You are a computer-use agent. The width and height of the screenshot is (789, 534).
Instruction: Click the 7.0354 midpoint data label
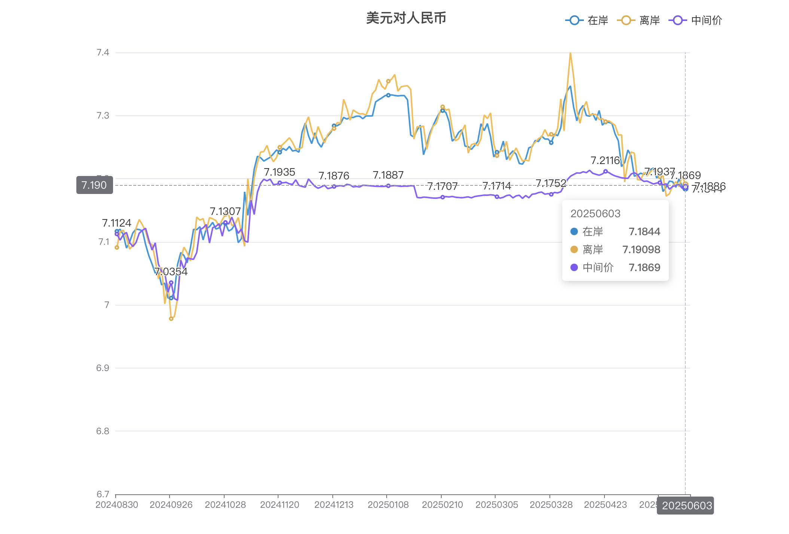coord(171,271)
